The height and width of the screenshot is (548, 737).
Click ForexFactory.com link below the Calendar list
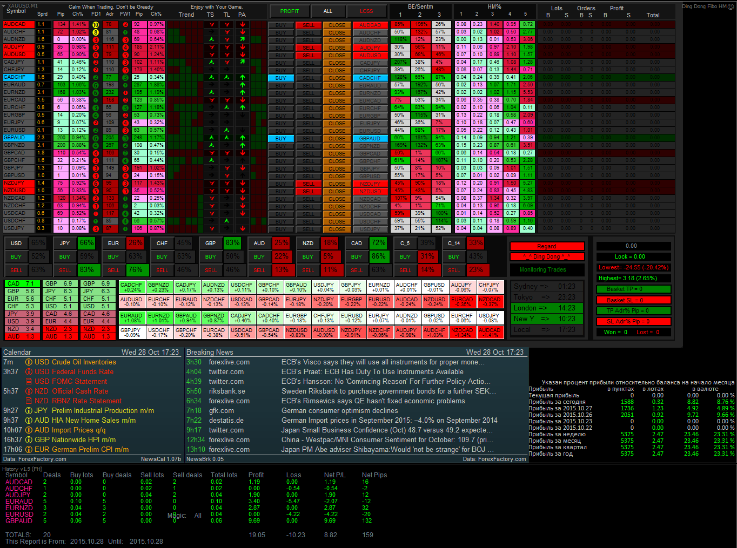[x=42, y=459]
